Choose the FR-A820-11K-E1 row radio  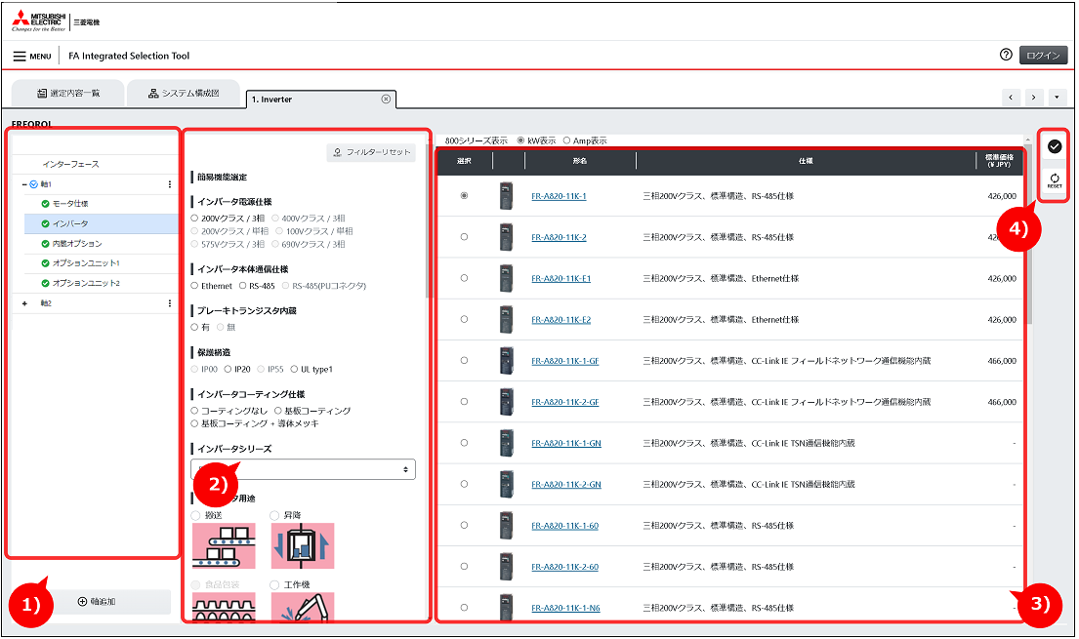tap(465, 279)
